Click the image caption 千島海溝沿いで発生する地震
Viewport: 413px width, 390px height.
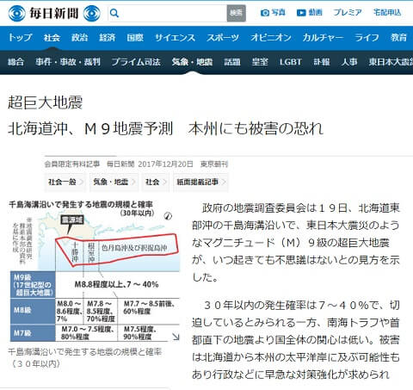[85, 357]
